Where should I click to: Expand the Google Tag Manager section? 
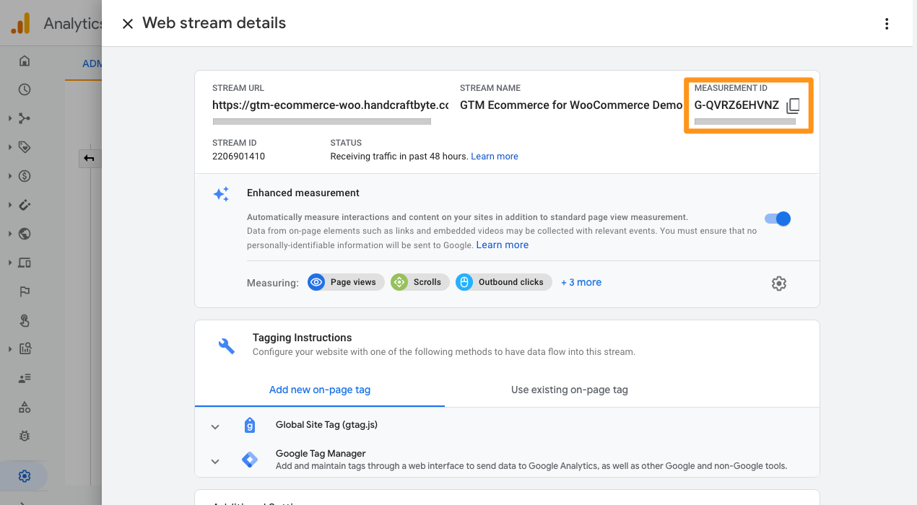tap(215, 461)
